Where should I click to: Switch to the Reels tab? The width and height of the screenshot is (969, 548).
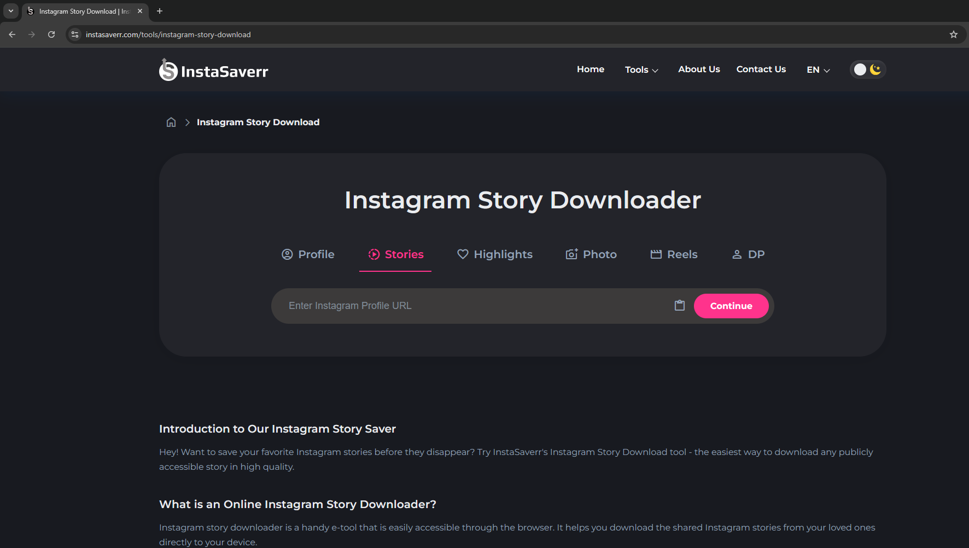(674, 254)
